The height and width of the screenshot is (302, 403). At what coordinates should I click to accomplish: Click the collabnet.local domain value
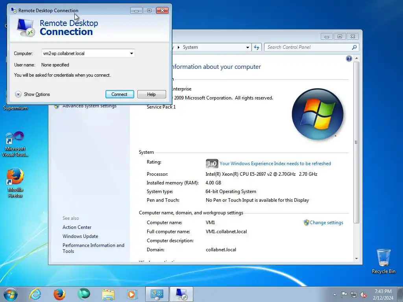pos(221,250)
